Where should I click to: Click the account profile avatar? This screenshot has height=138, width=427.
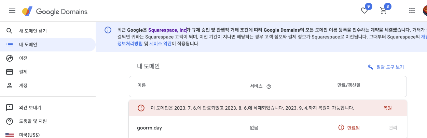(x=425, y=11)
